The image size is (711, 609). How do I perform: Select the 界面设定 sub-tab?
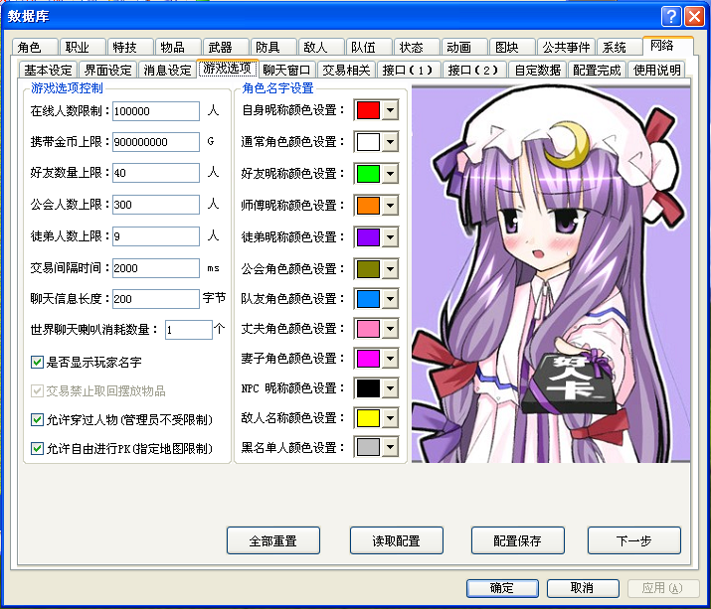(x=108, y=70)
